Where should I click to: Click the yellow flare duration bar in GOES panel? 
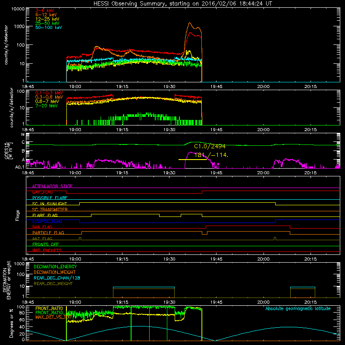click(x=192, y=160)
